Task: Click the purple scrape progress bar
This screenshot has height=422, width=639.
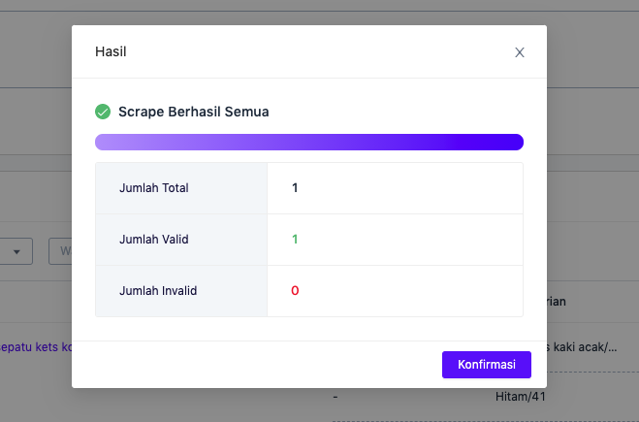Action: 309,142
